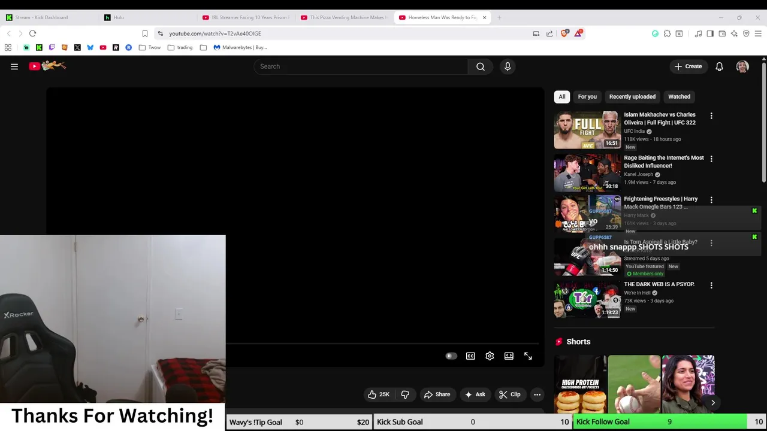767x431 pixels.
Task: Open the Twitch bookmark icon
Action: (x=52, y=47)
